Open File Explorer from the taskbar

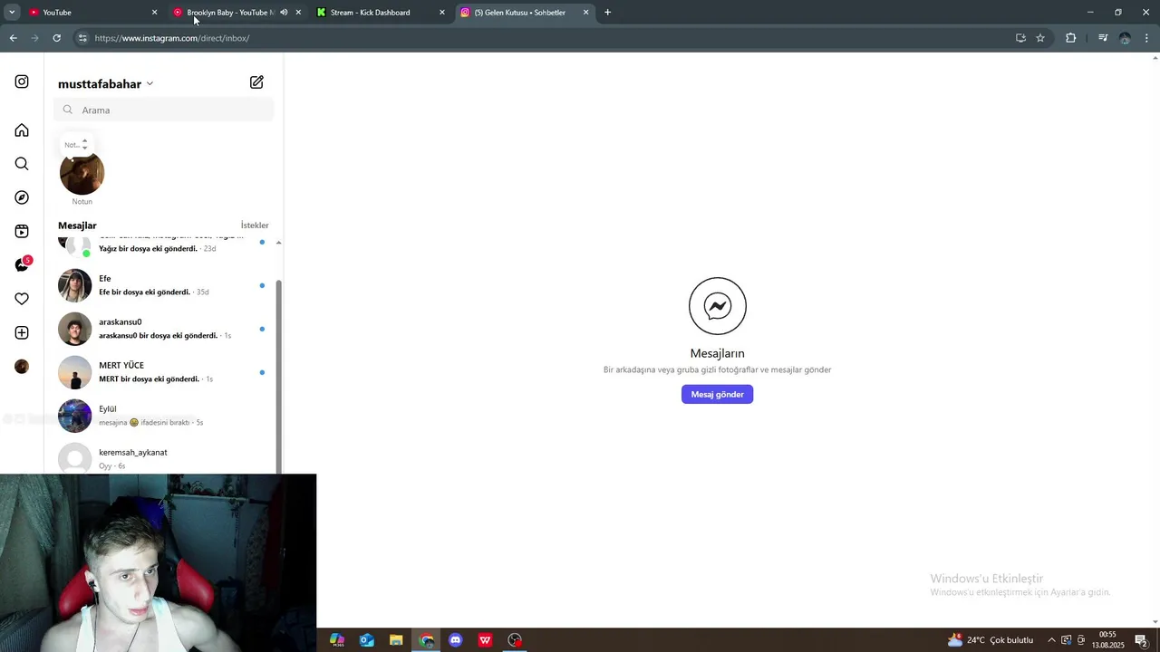[x=396, y=640]
